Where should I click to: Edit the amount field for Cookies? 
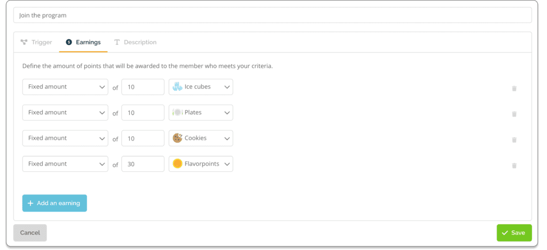click(143, 138)
